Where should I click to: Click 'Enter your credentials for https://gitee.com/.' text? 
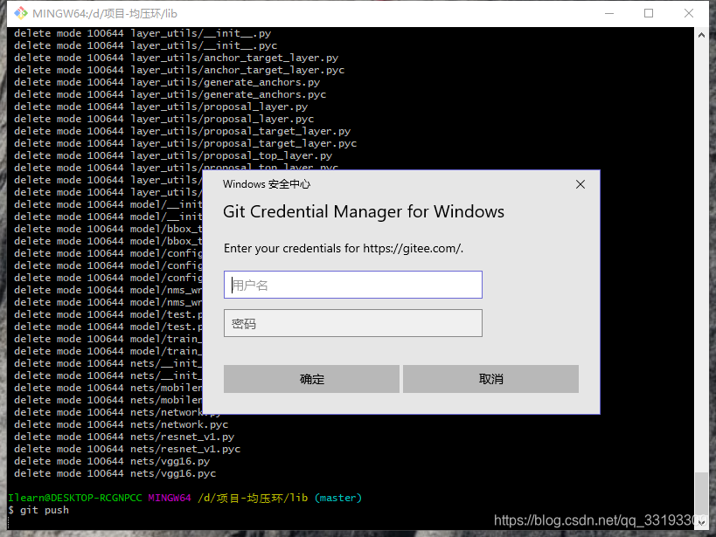coord(344,248)
